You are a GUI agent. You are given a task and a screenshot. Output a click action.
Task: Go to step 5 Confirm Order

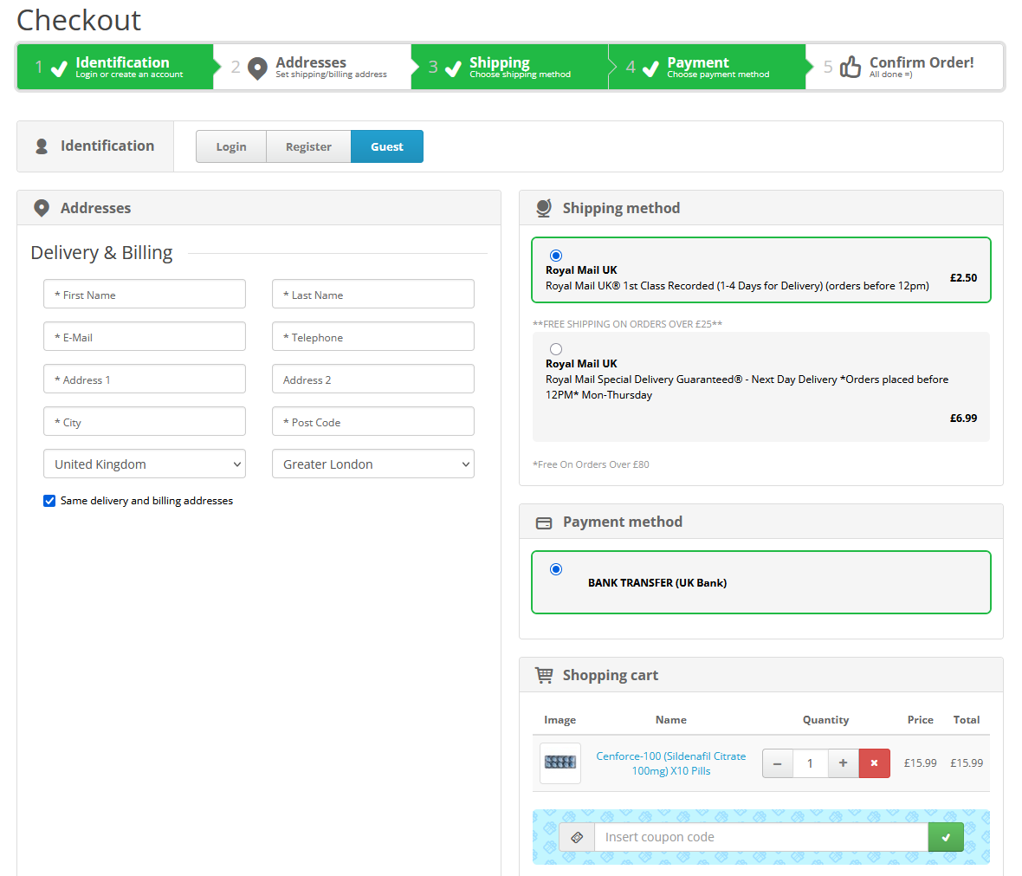(905, 67)
